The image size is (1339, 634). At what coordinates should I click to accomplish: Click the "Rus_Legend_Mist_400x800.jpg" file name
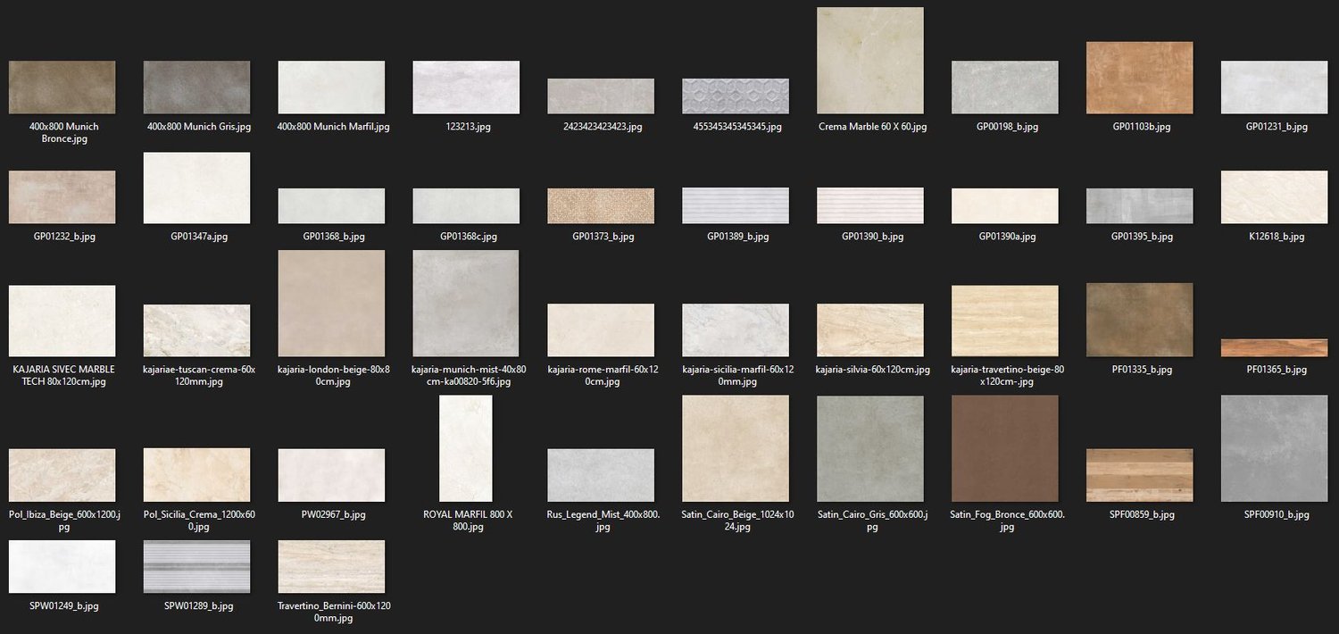point(603,521)
